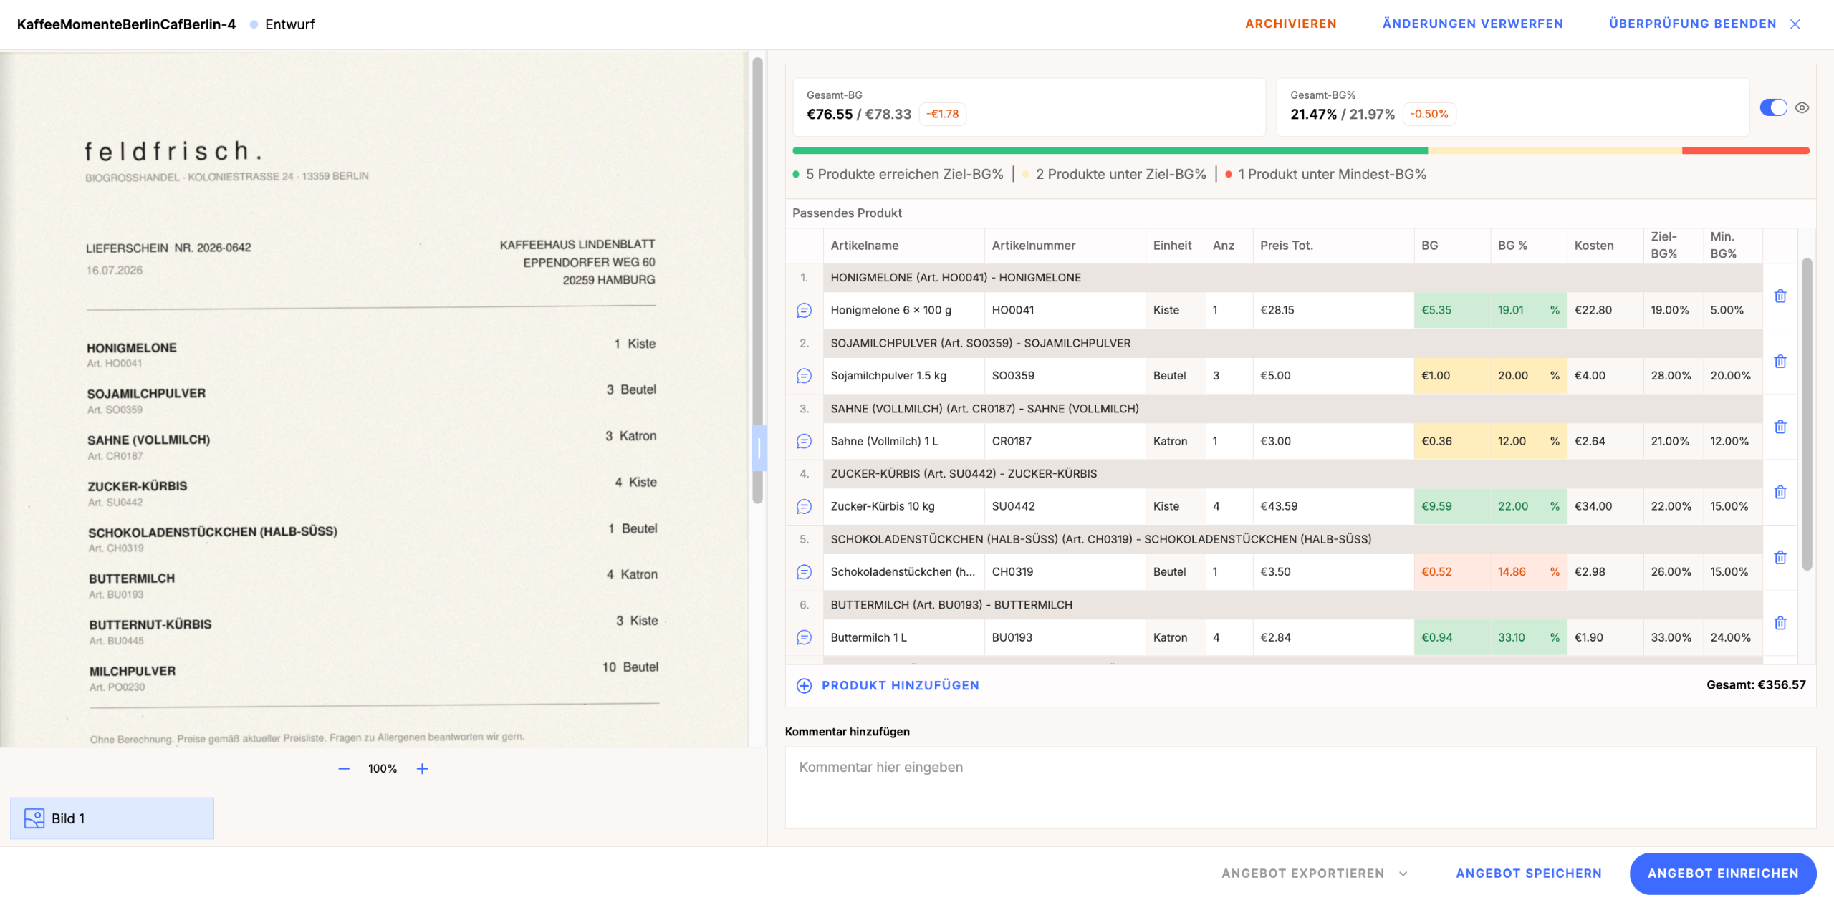Delete the Zucker-Kürbis product row
1834x900 pixels.
pyautogui.click(x=1780, y=492)
